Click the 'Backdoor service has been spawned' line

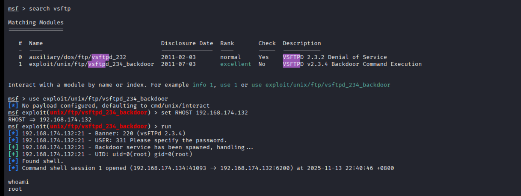click(131, 147)
